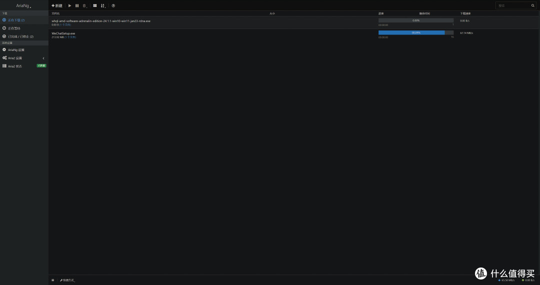Select the whql-amd-software-adrenalin-edition download row

(x=294, y=22)
